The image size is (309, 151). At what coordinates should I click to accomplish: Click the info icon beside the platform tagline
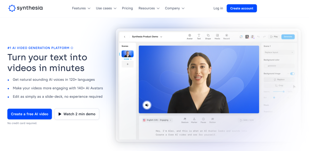coord(72,48)
